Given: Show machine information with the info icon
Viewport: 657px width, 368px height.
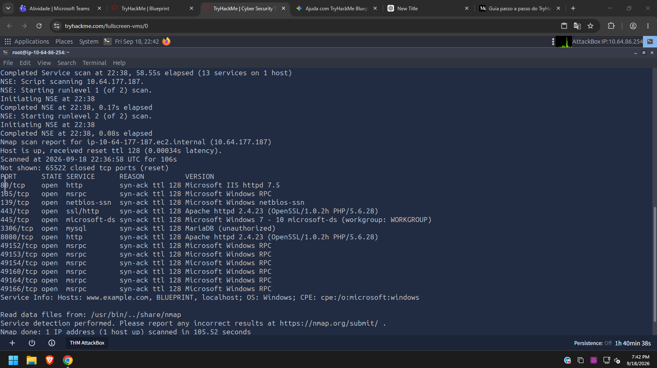Looking at the screenshot, I should click(x=52, y=343).
